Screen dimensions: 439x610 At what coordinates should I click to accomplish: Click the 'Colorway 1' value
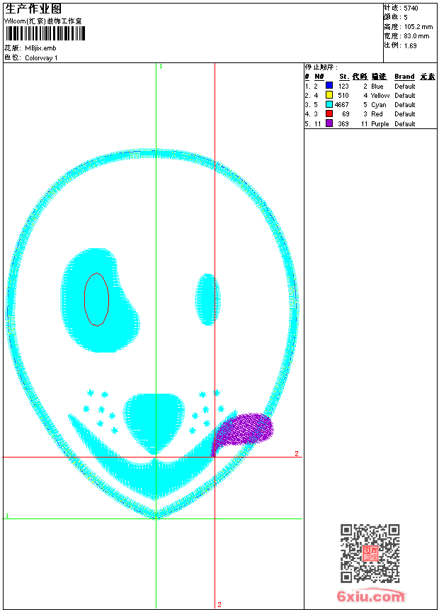(41, 58)
